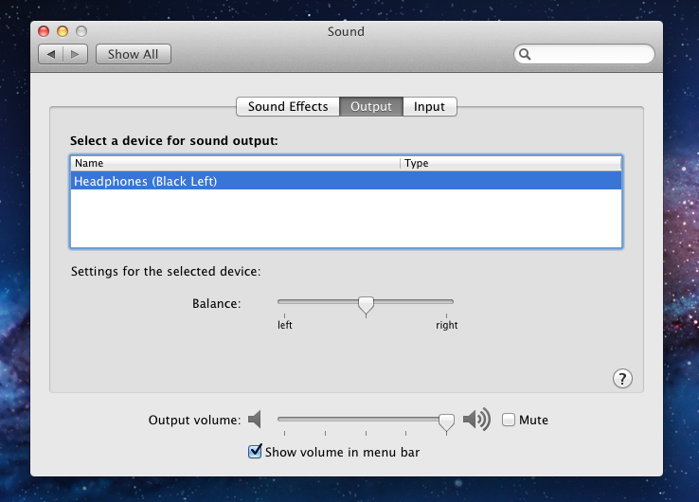The height and width of the screenshot is (502, 699).
Task: Click the Type column header
Action: [x=510, y=163]
